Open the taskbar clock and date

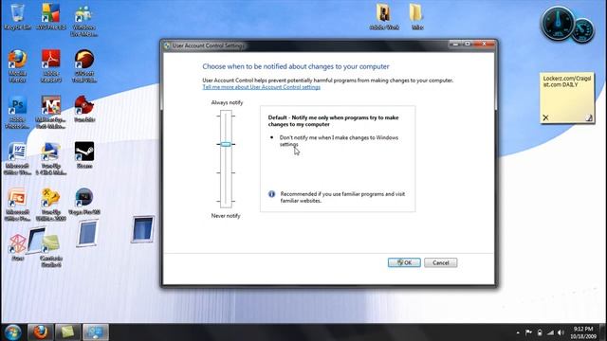coord(583,332)
